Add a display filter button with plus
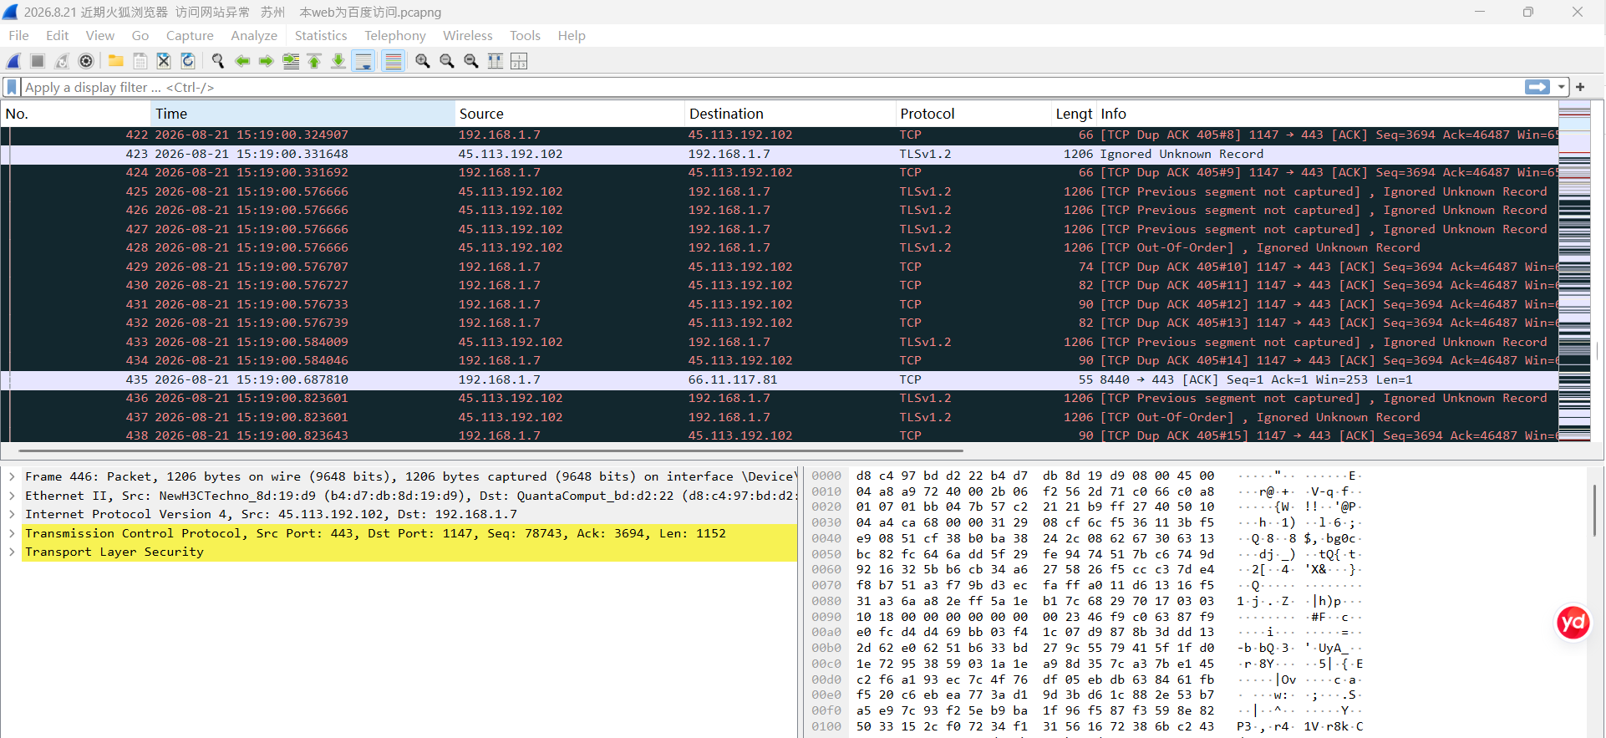1606x738 pixels. pyautogui.click(x=1580, y=87)
